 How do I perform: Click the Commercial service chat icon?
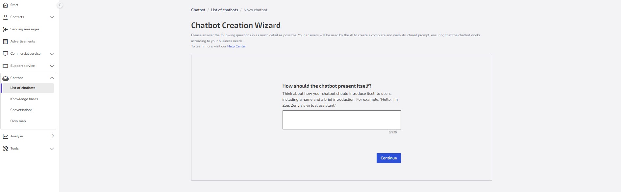(5, 54)
